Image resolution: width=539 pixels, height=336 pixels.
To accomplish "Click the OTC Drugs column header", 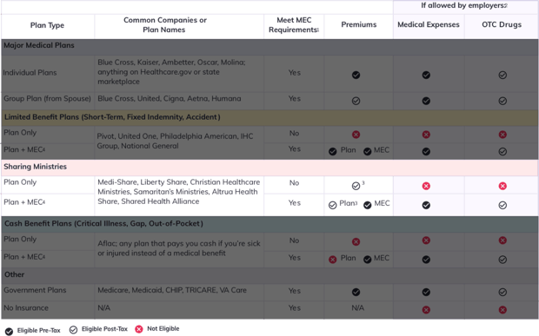I will pyautogui.click(x=502, y=24).
